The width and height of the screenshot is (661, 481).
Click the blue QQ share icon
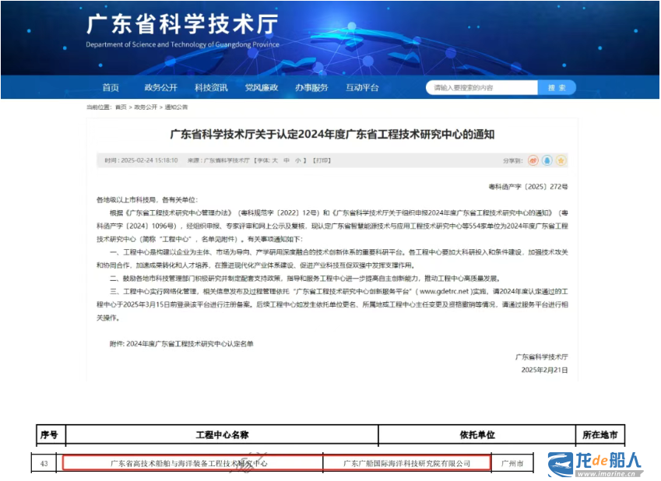coord(547,160)
